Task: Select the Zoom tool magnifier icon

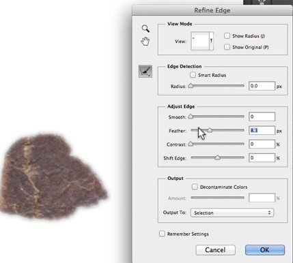Action: [145, 29]
